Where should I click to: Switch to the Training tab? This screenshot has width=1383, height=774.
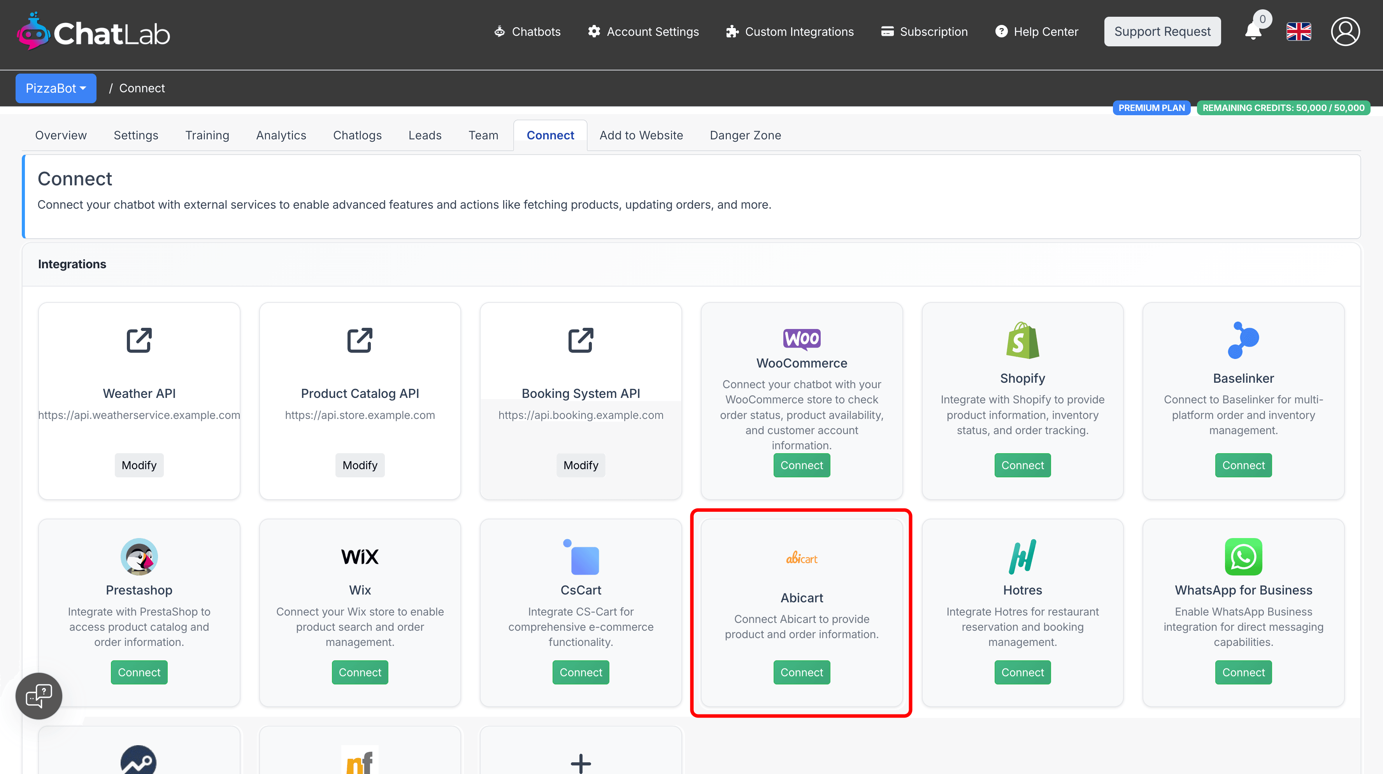pos(207,135)
